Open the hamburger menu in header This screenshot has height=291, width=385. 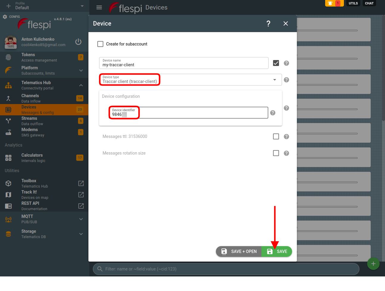99,7
